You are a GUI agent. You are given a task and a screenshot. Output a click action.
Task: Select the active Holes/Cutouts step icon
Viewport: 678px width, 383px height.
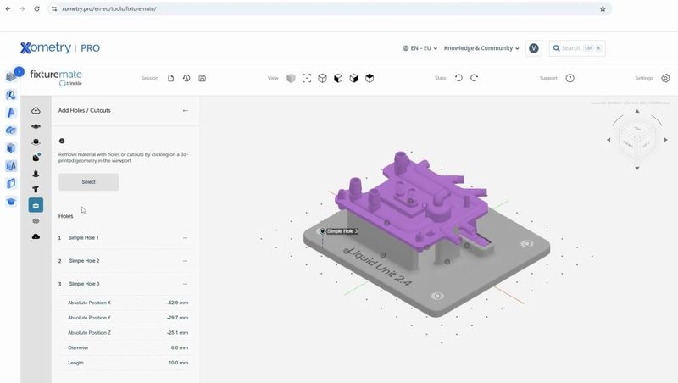tap(36, 205)
